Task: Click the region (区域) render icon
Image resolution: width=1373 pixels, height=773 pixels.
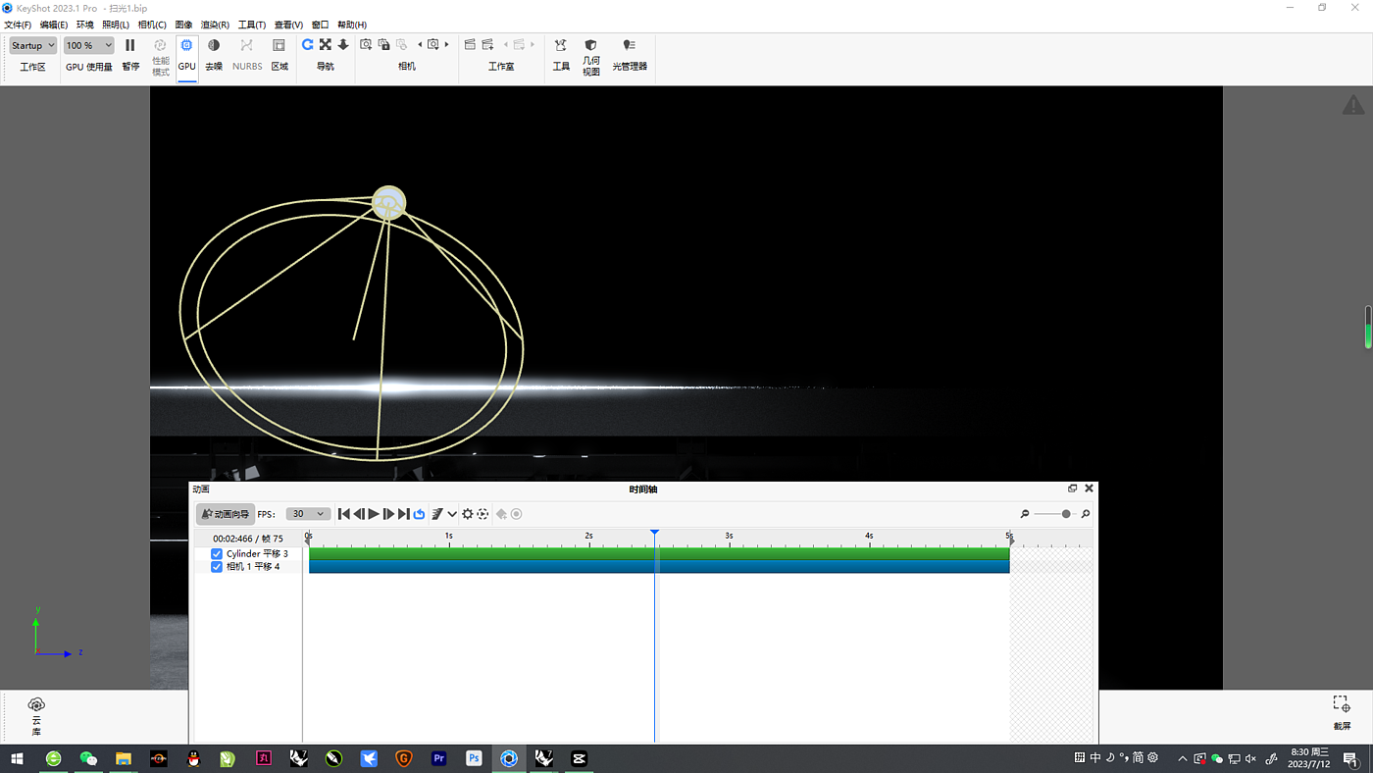Action: point(279,46)
